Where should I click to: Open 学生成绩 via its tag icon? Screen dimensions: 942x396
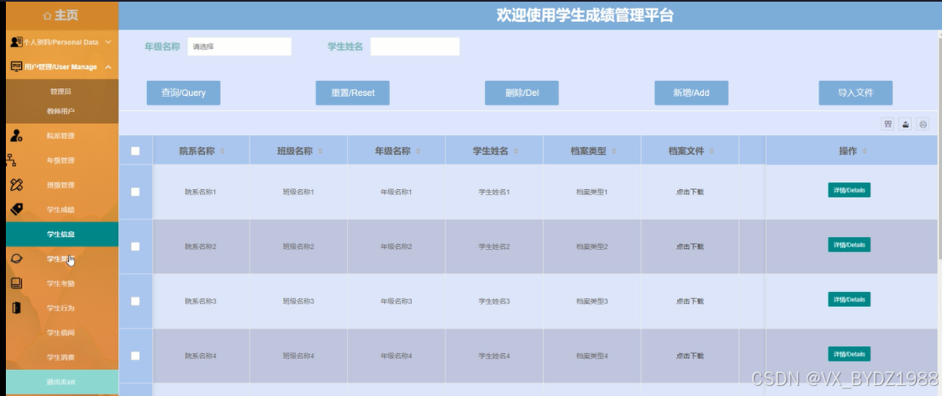point(17,209)
